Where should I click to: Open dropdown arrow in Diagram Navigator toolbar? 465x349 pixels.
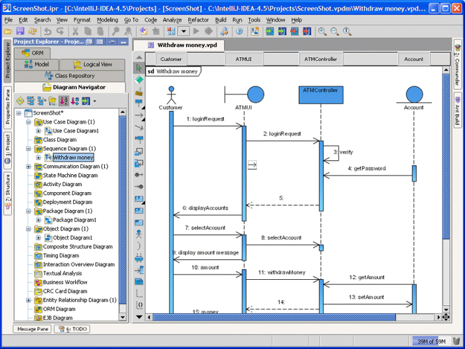[x=94, y=101]
